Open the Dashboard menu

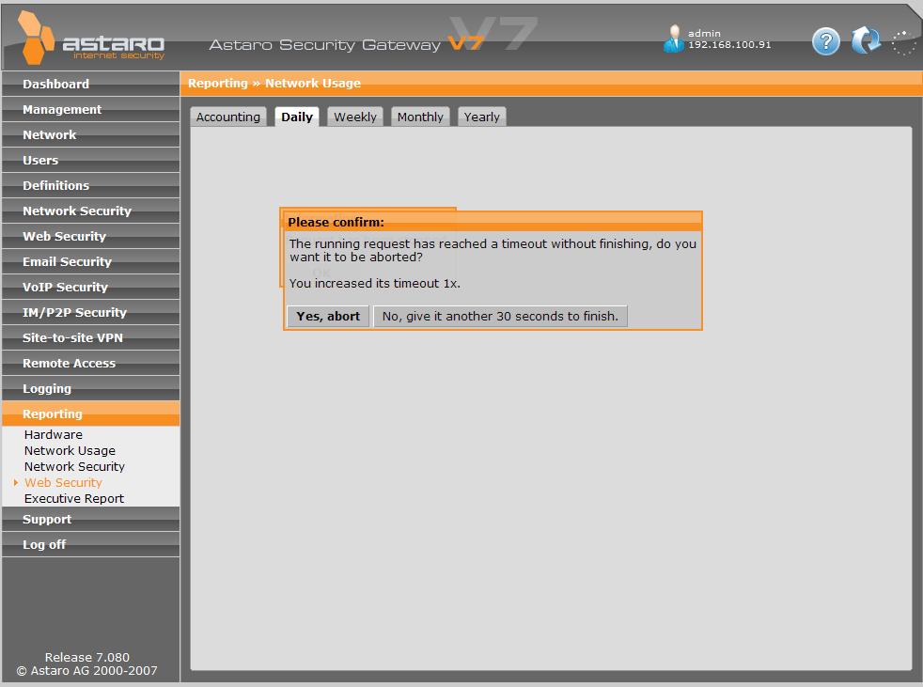pos(90,84)
